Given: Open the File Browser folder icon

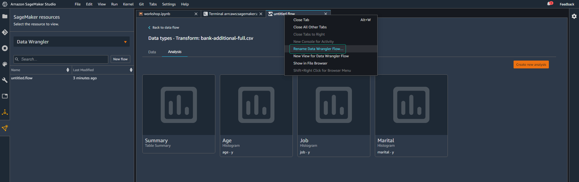Looking at the screenshot, I should [5, 16].
